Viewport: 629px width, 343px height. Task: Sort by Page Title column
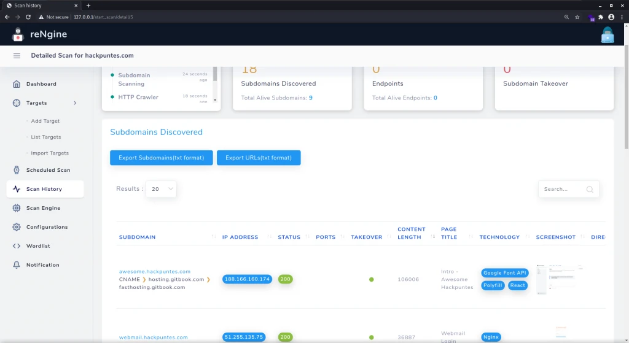point(449,233)
